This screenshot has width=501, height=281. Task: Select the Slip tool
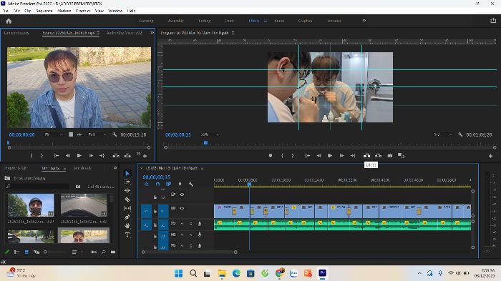coord(127,208)
